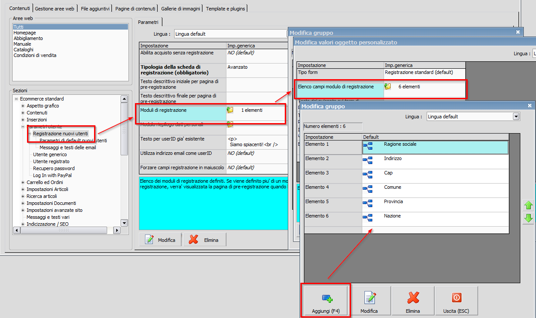This screenshot has width=536, height=318.
Task: Click the green move-down arrow icon
Action: tap(528, 218)
